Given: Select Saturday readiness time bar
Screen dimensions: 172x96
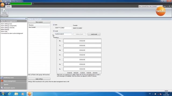Looking at the screenshot, I should coord(82,64).
